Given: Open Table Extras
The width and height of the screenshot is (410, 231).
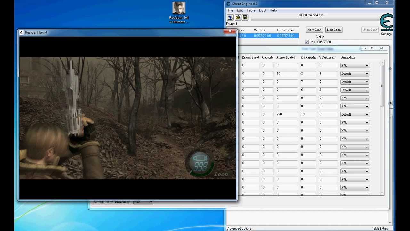Looking at the screenshot, I should click(380, 228).
